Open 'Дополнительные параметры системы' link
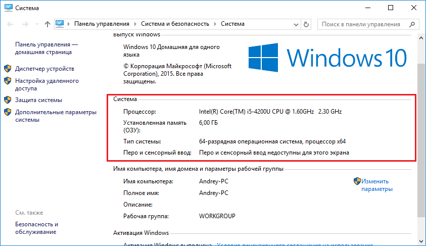This screenshot has width=426, height=246. pyautogui.click(x=56, y=116)
